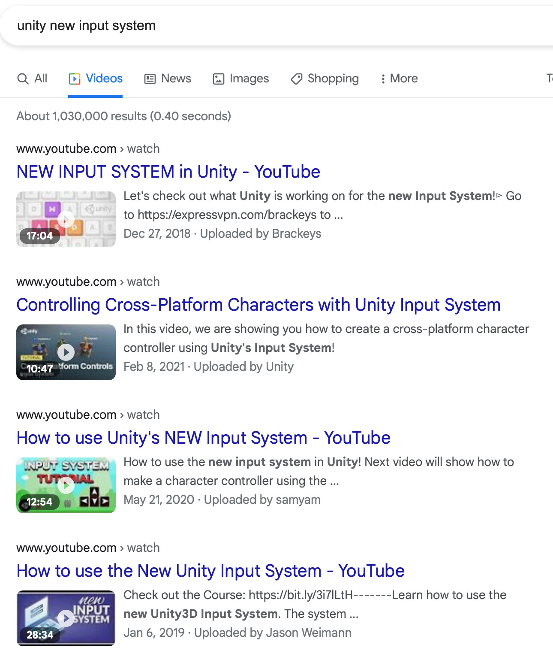Open 'Controlling Cross-Platform Characters with Unity Input System'
Image resolution: width=553 pixels, height=666 pixels.
point(258,305)
